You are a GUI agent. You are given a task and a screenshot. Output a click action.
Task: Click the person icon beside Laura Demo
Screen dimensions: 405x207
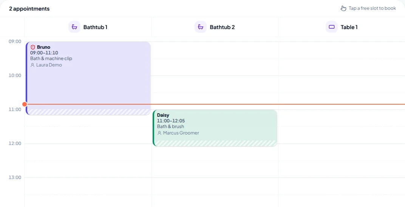[x=32, y=65]
